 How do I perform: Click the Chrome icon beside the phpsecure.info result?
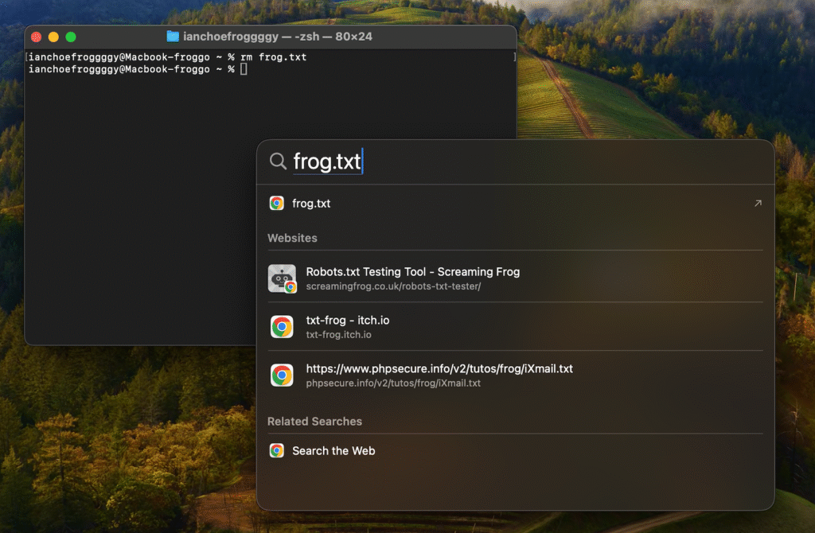point(282,375)
